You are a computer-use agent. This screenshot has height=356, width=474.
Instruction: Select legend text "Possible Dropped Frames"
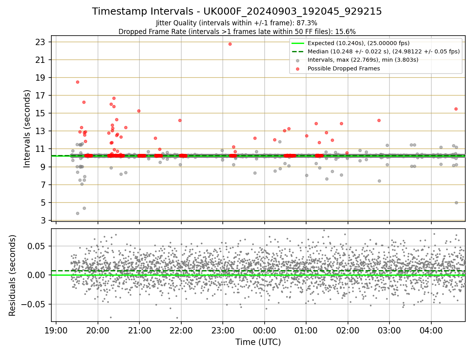click(344, 68)
